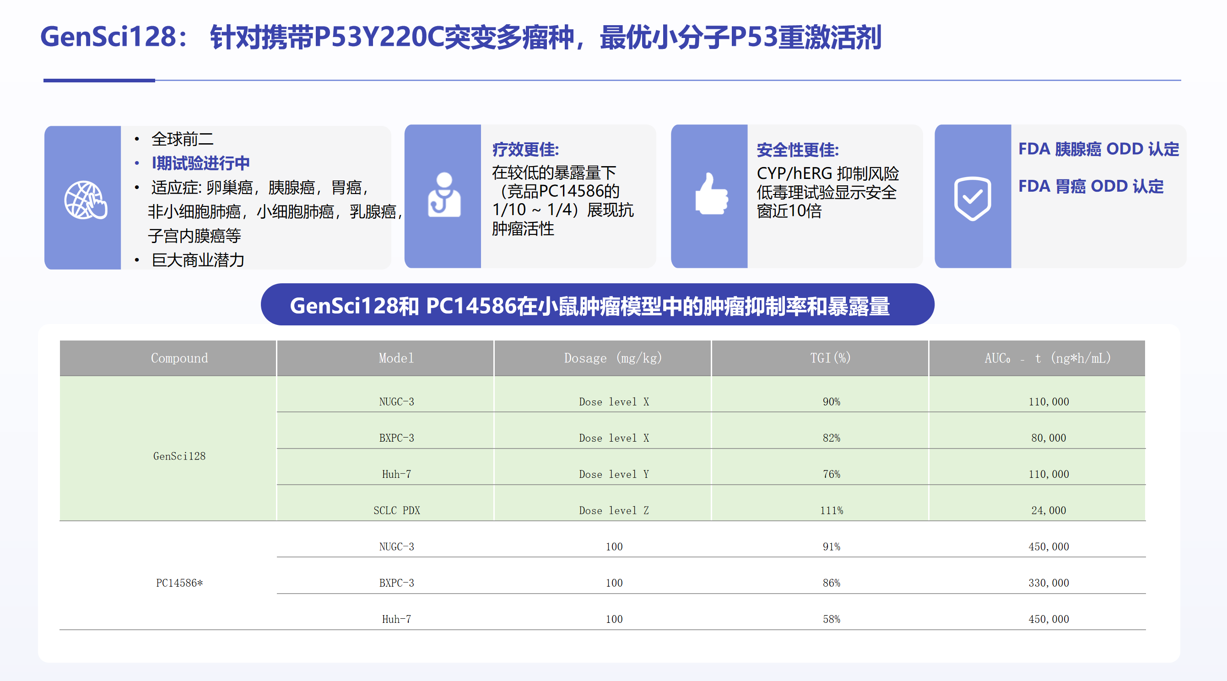Click the Dosage (mg/kg) column header

[603, 358]
